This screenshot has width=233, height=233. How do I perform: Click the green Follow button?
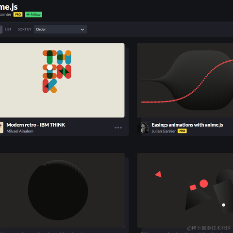[33, 15]
